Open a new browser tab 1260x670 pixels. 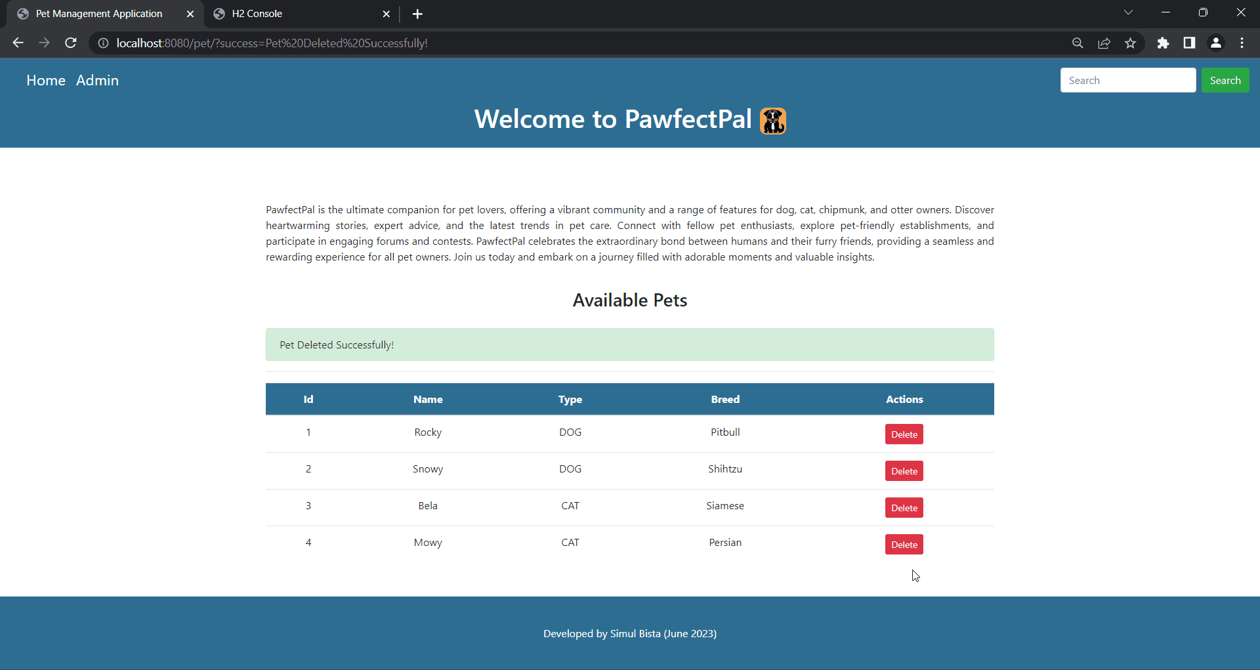point(417,14)
